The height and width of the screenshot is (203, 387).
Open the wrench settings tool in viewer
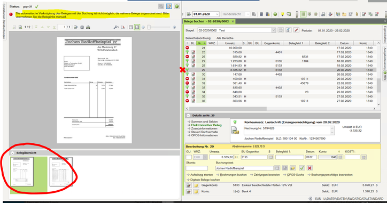[x=116, y=27]
